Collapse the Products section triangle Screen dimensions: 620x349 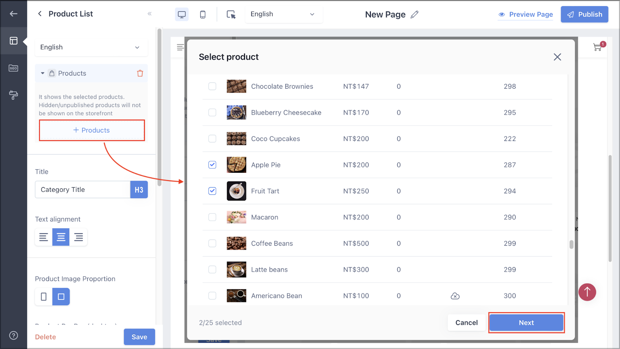(43, 73)
